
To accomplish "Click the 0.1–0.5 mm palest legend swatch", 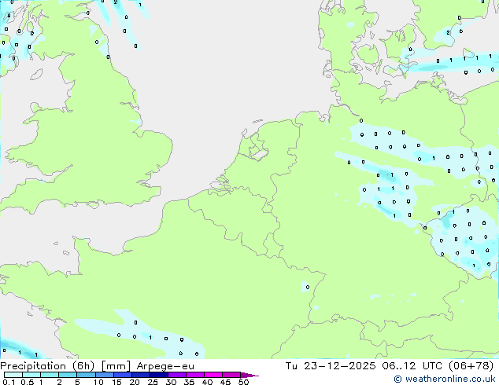I will tap(13, 375).
